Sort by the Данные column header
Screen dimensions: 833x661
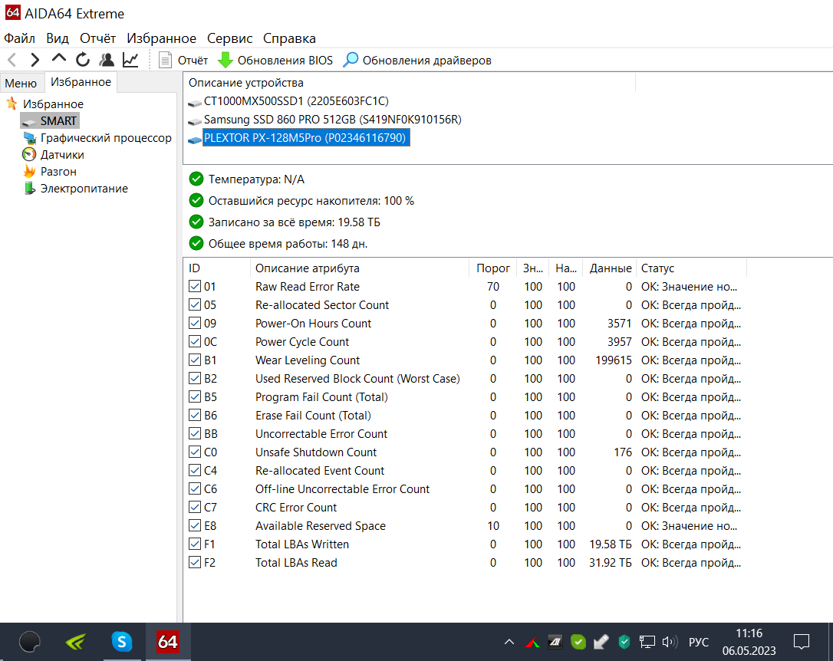(611, 268)
